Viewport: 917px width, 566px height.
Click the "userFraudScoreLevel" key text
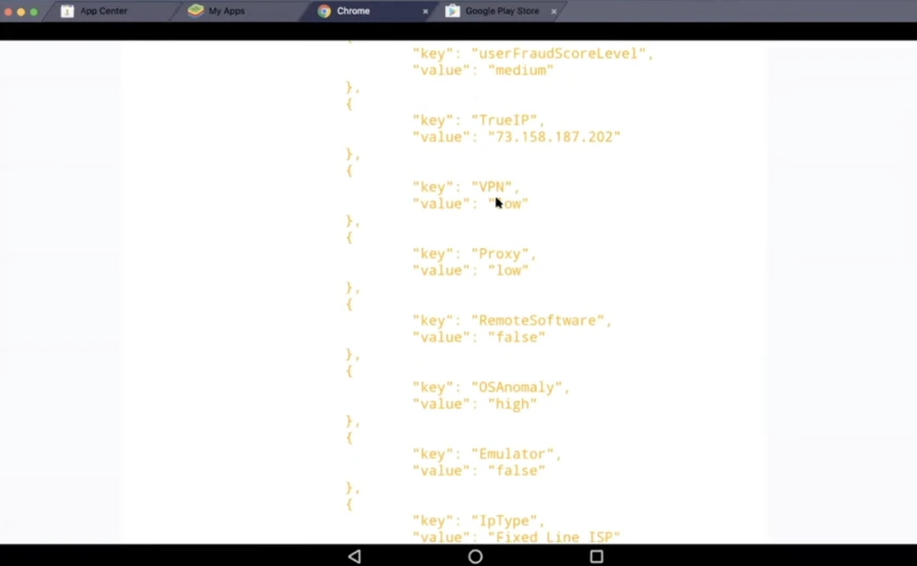click(x=558, y=54)
